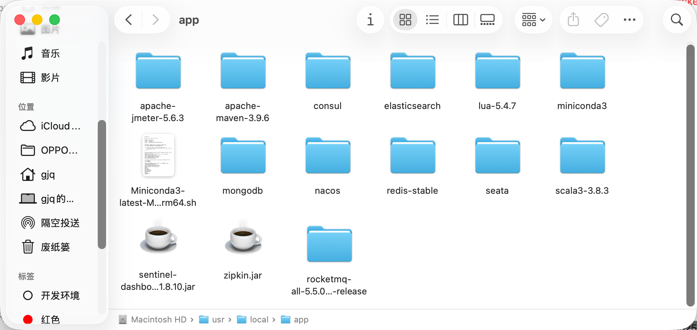697x330 pixels.
Task: Click usr in the path bar
Action: point(212,320)
